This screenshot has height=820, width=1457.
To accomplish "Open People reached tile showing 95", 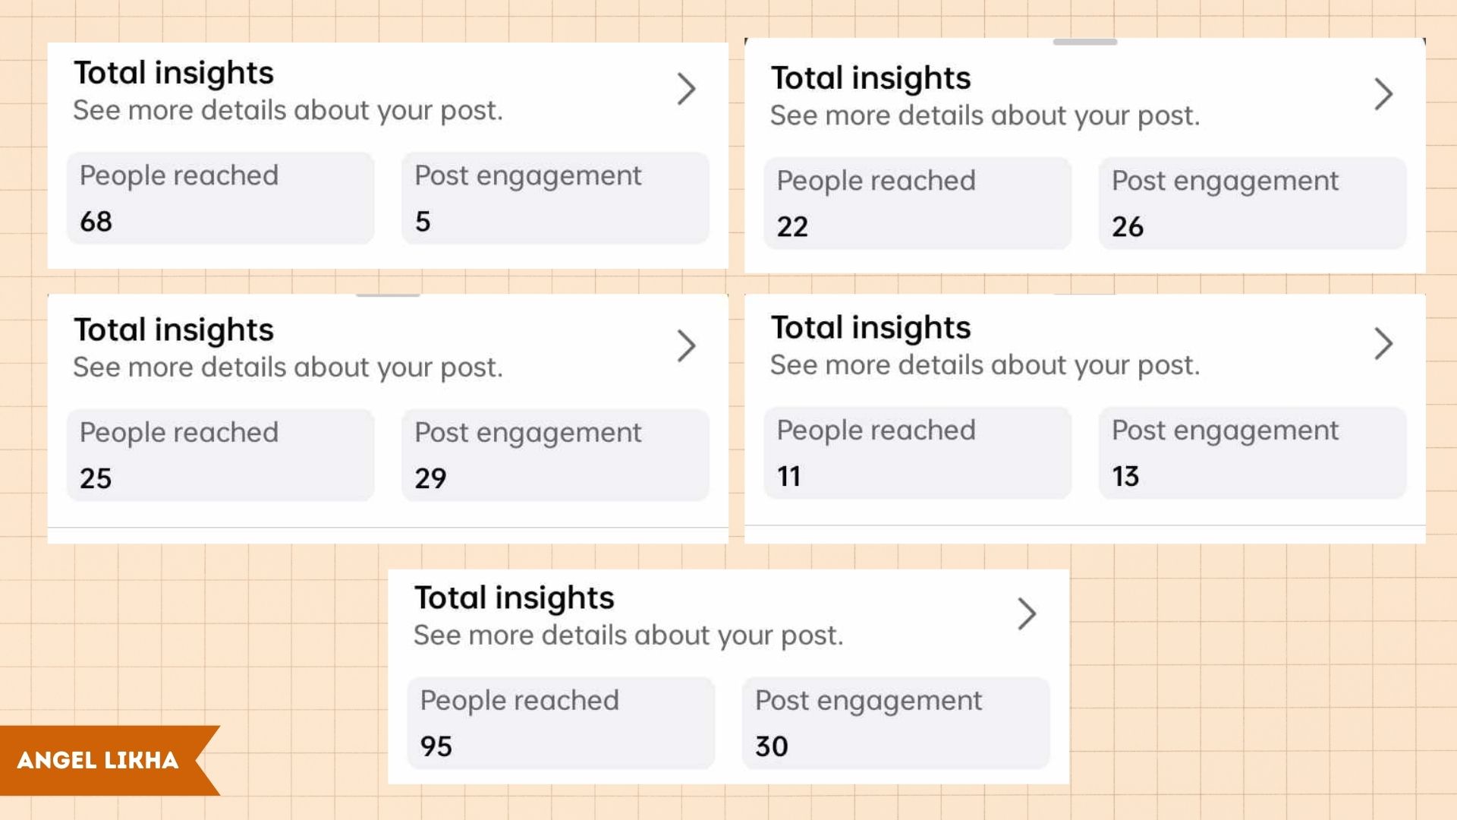I will [561, 723].
